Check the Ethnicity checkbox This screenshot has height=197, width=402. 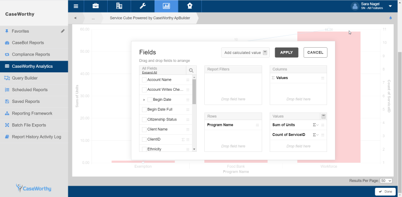click(144, 149)
